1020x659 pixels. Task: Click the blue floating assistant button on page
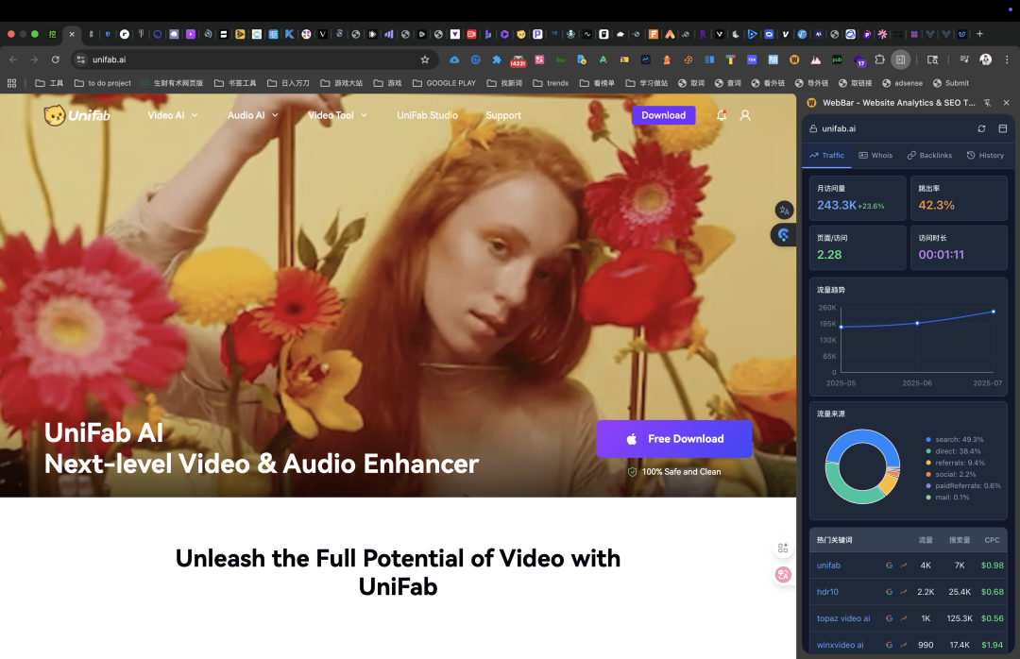tap(783, 235)
